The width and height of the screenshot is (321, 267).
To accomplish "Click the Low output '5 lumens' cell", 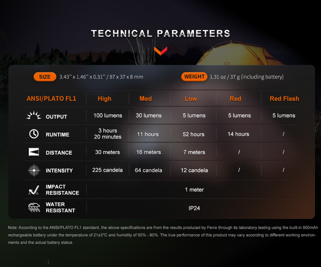I will [194, 115].
